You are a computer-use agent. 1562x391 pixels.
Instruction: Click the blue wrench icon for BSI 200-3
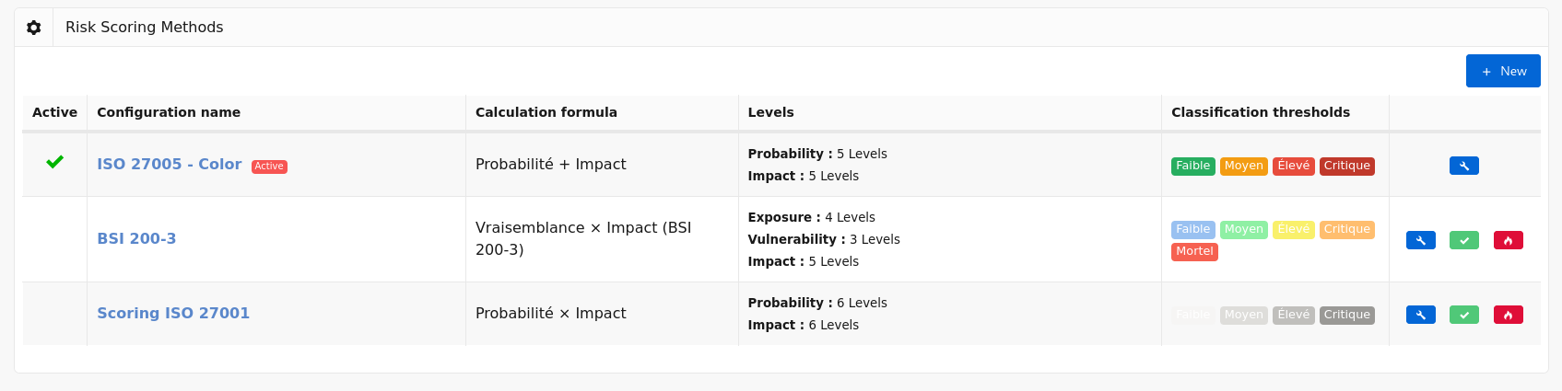pyautogui.click(x=1420, y=240)
